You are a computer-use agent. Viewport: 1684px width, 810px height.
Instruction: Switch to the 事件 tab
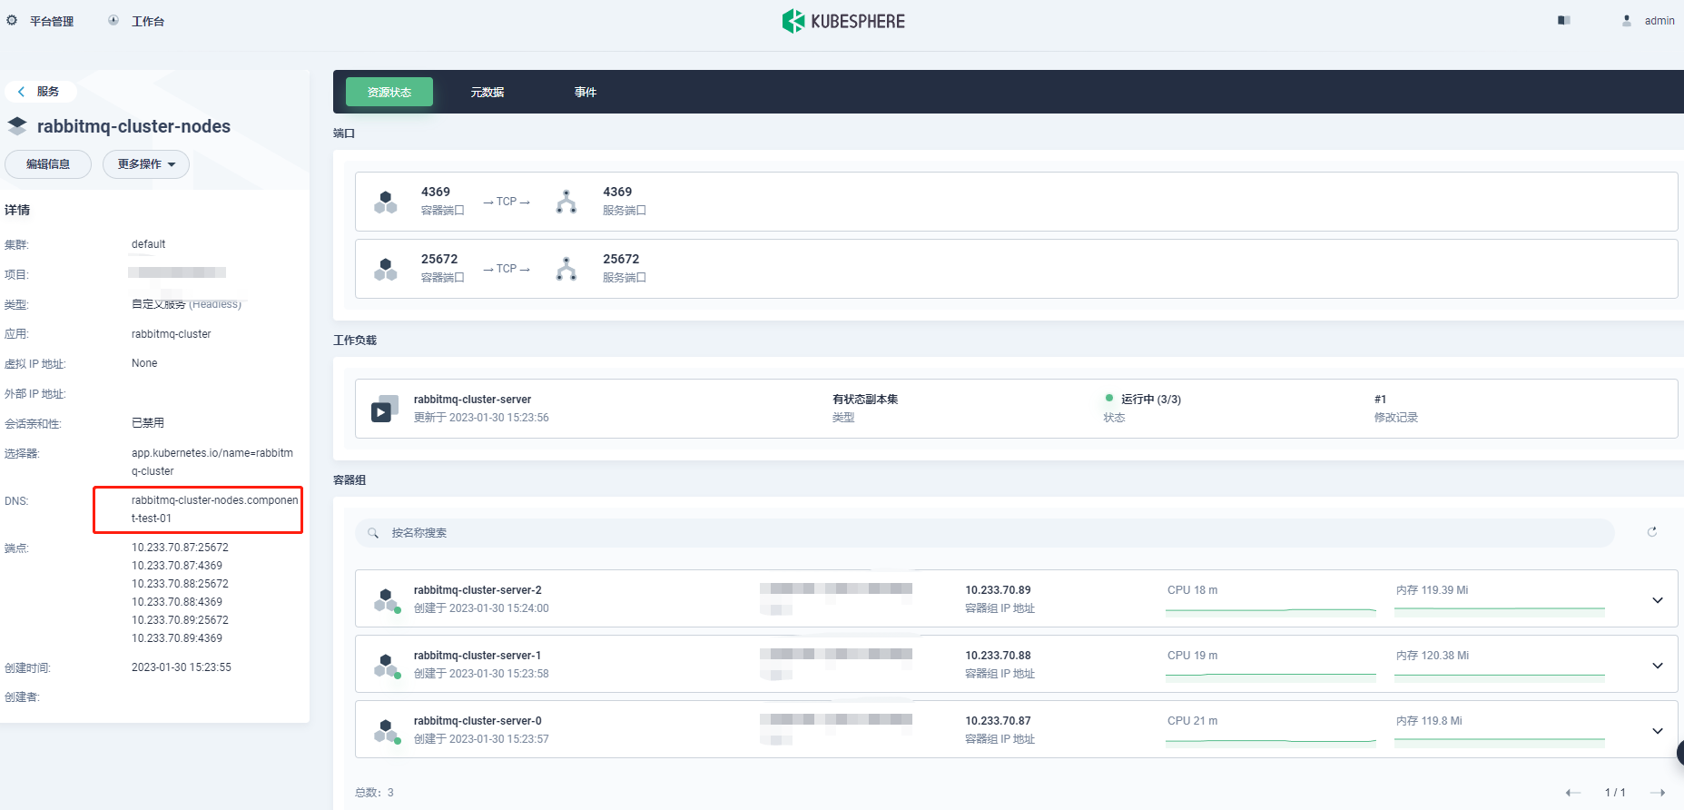coord(586,93)
